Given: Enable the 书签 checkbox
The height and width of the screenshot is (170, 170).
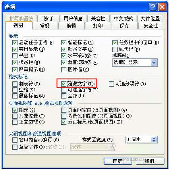Looking at the screenshot, I should (x=15, y=56).
